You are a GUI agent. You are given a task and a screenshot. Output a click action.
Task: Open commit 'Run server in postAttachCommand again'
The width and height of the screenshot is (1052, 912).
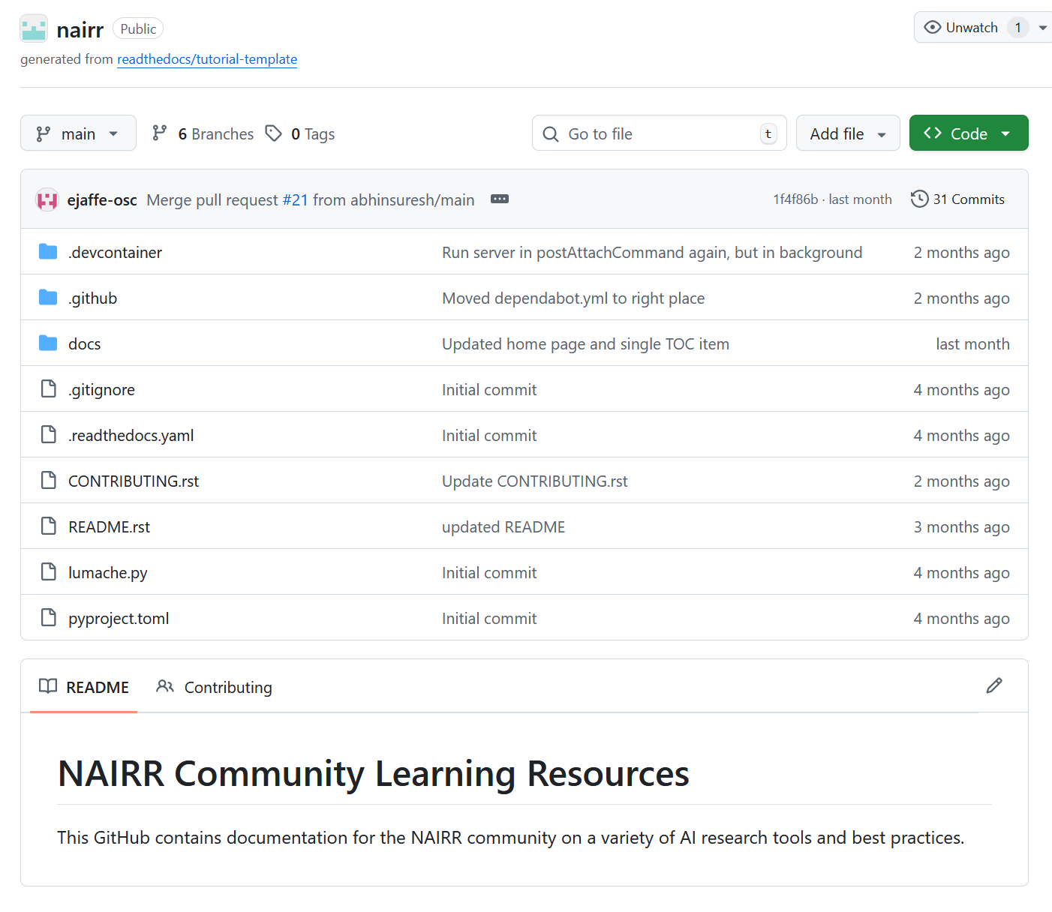pyautogui.click(x=652, y=253)
